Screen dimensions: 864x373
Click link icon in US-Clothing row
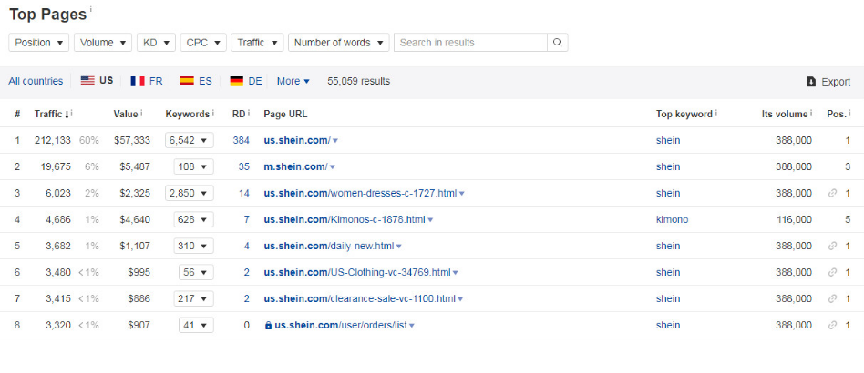click(x=833, y=272)
